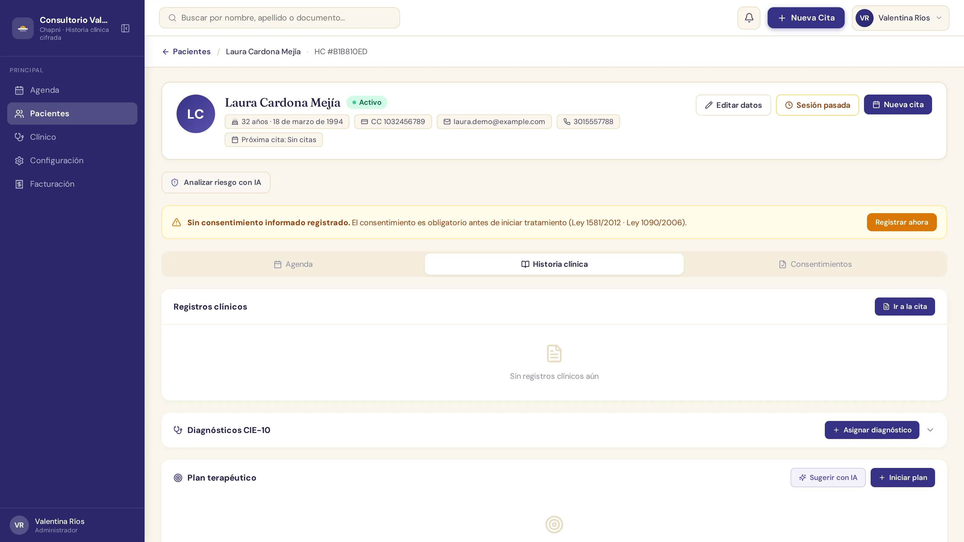Click the CC 1032456789 document chip
Screen dimensions: 964x542
pos(393,122)
